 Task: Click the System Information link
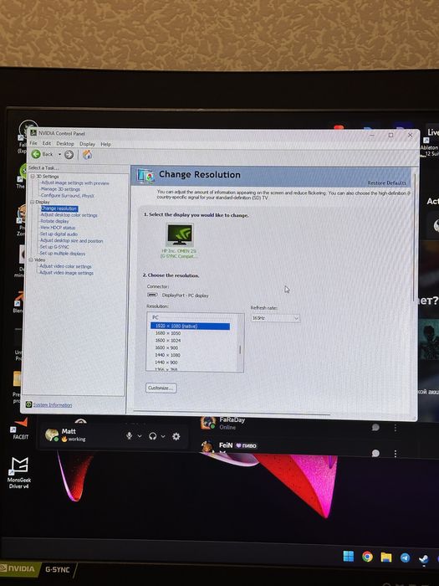pos(52,404)
